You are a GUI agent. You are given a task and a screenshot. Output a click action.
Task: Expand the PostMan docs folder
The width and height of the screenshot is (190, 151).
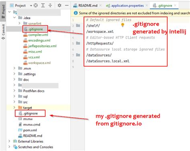point(14,91)
